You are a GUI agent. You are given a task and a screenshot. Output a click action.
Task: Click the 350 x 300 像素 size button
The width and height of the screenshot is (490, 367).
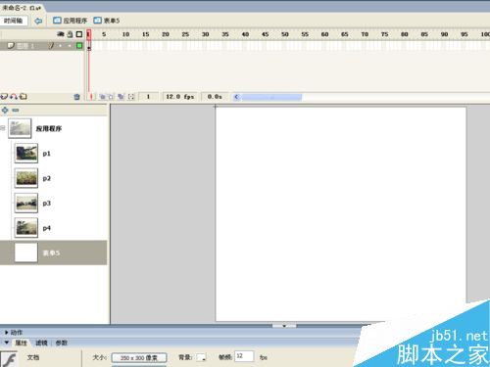tap(139, 358)
